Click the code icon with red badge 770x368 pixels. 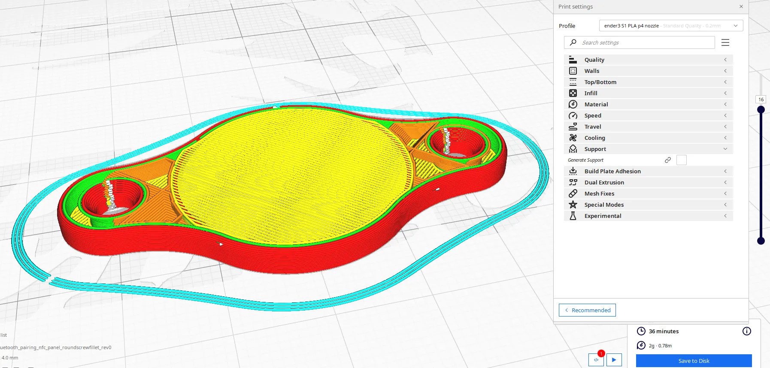[x=596, y=360]
